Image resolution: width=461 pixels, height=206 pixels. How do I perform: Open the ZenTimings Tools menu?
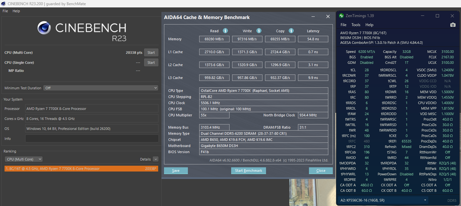pos(356,25)
